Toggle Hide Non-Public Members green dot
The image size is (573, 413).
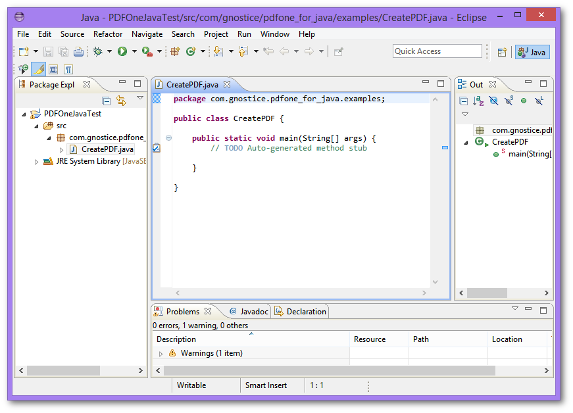pyautogui.click(x=524, y=101)
